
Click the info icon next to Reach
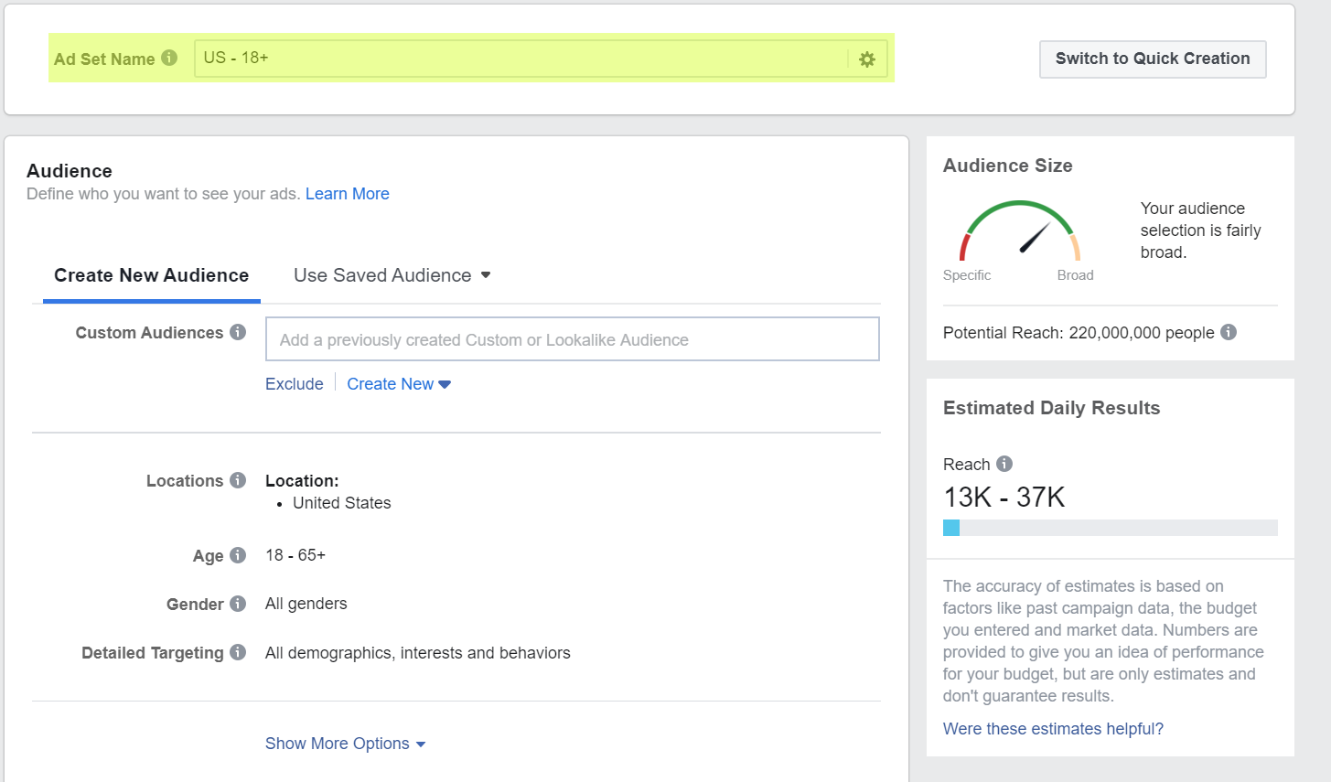point(1004,464)
